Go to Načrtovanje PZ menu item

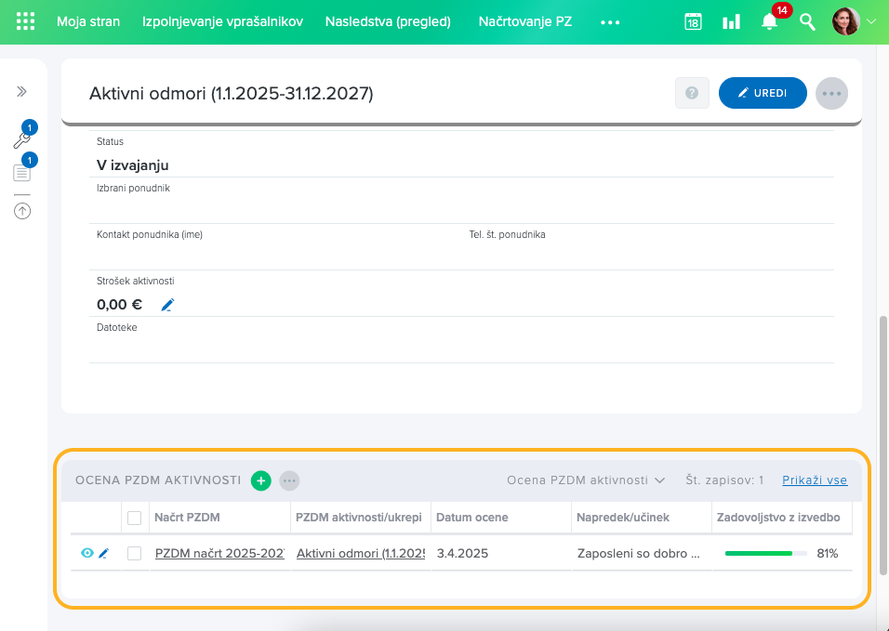pyautogui.click(x=524, y=21)
